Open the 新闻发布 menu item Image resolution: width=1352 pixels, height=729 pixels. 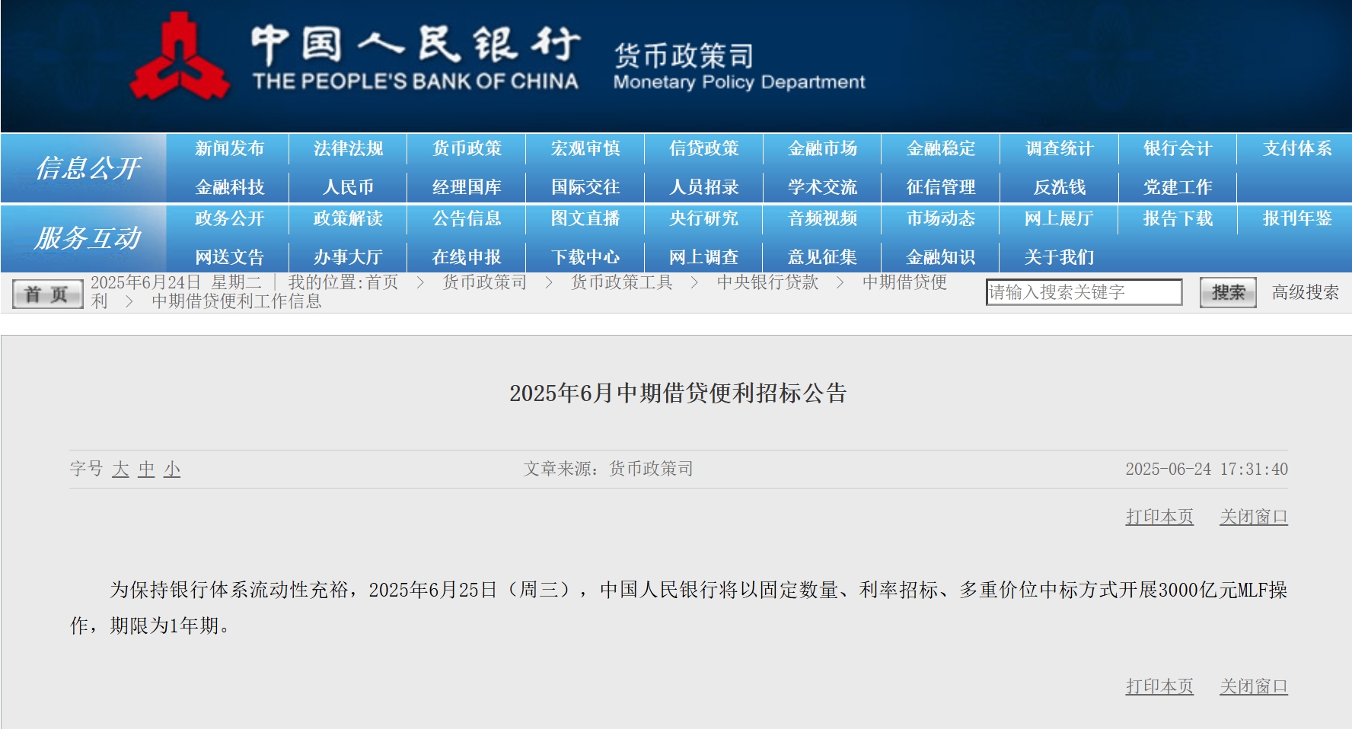229,148
